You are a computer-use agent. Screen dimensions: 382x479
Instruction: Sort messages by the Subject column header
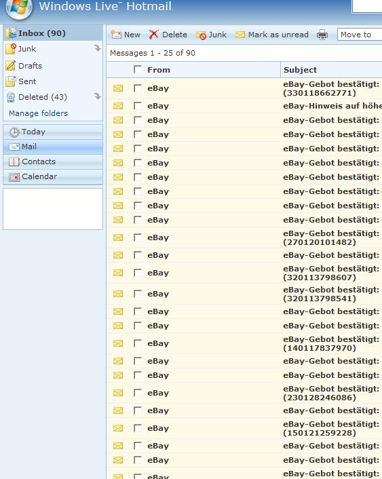300,70
